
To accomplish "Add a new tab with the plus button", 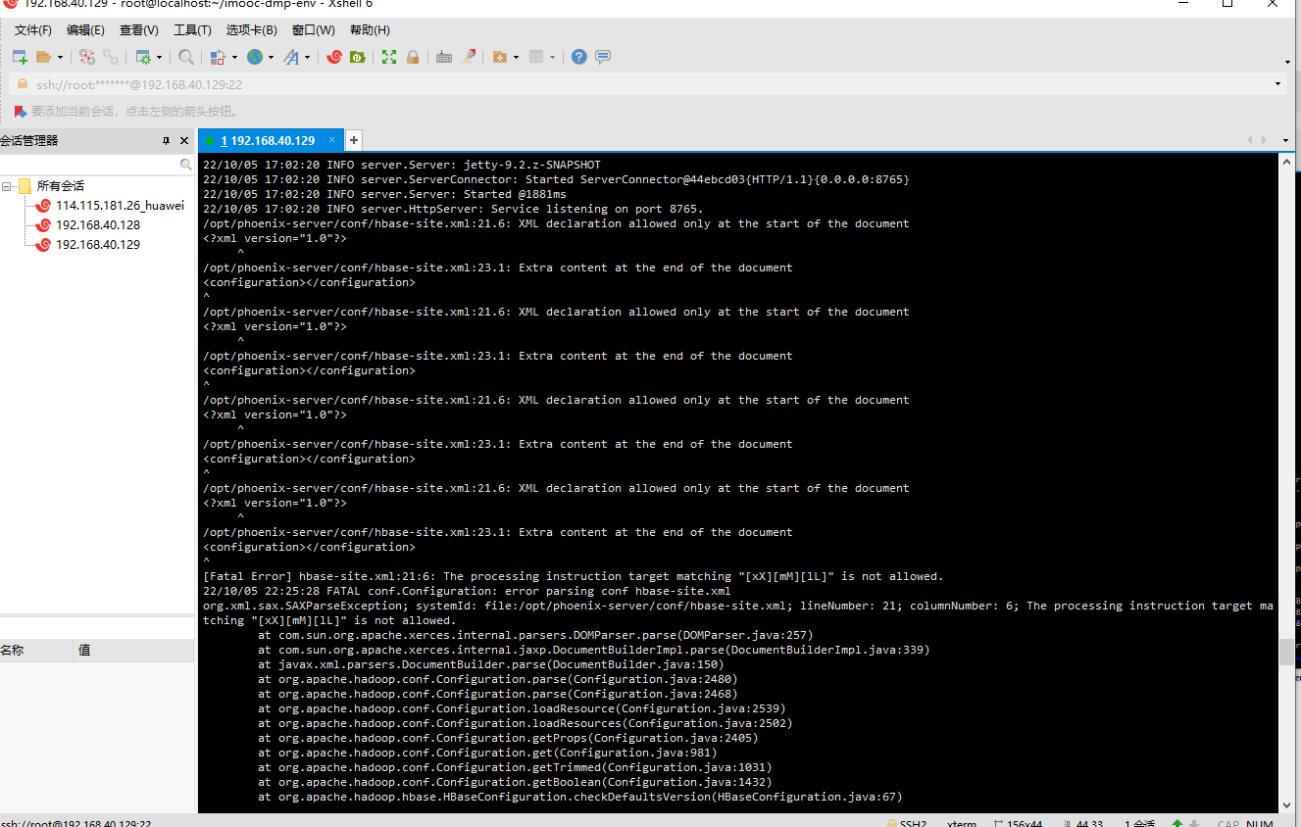I will pos(354,140).
